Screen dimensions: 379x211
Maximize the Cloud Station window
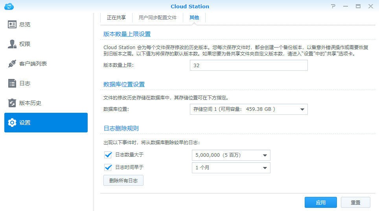click(x=358, y=6)
